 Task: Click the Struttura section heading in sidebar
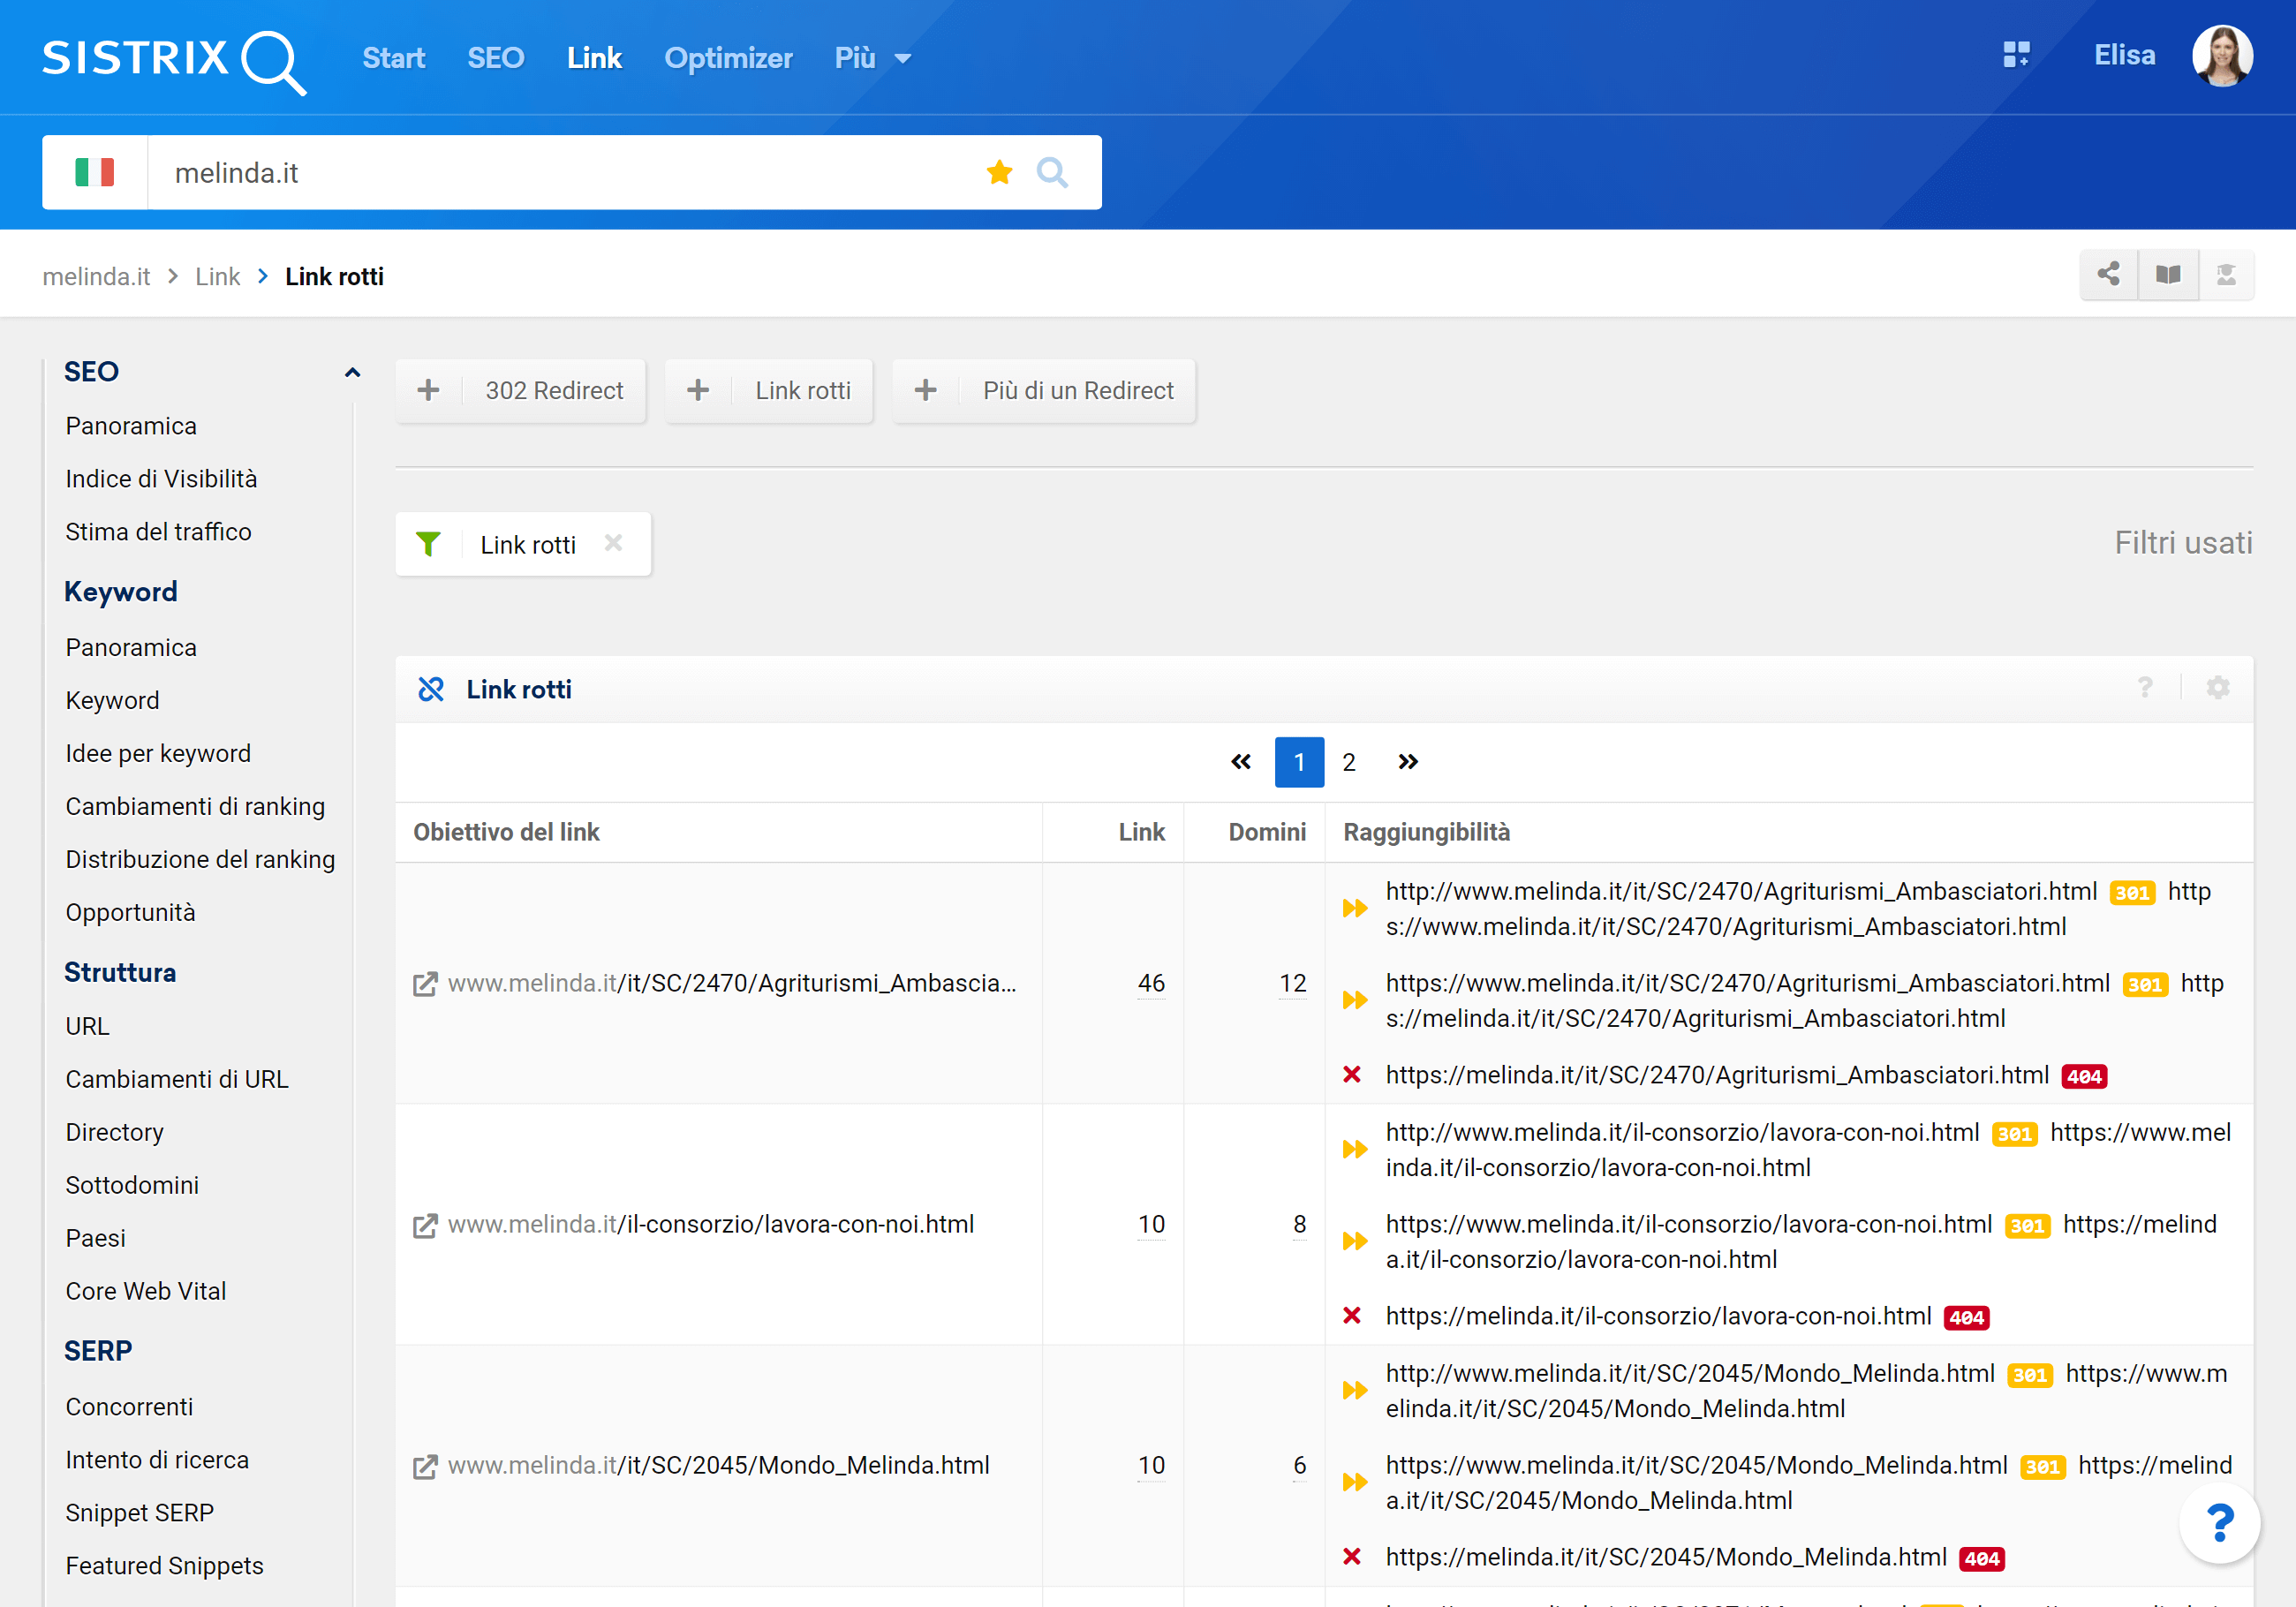(x=120, y=972)
